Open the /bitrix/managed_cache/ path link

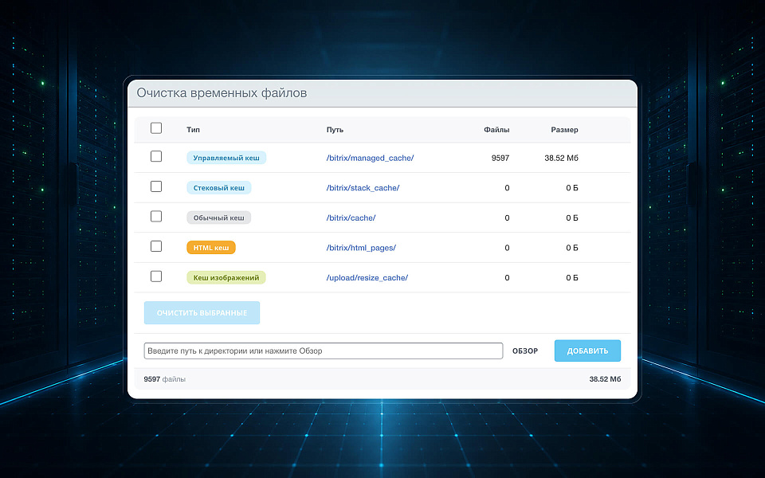pyautogui.click(x=370, y=158)
